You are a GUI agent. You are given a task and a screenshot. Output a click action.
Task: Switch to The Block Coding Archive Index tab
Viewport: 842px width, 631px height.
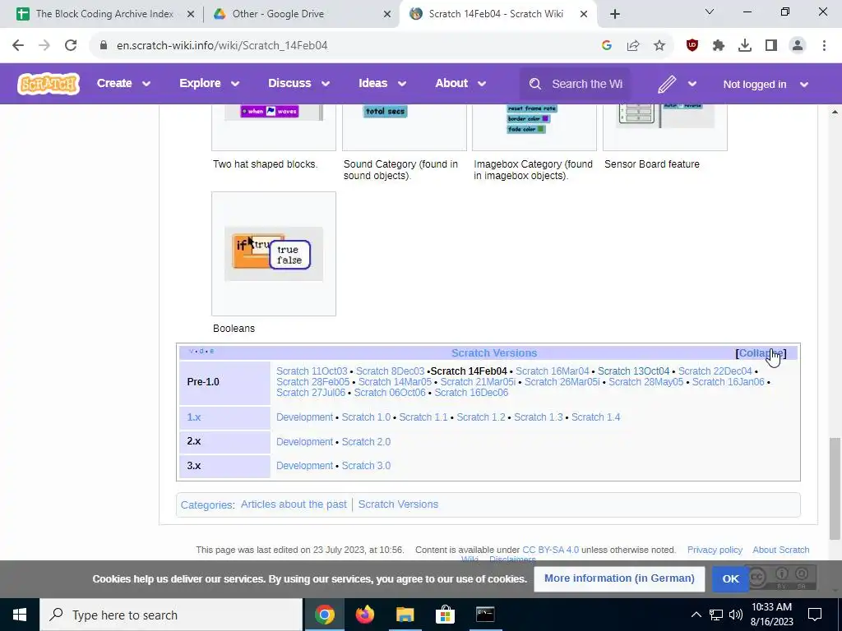coord(104,14)
